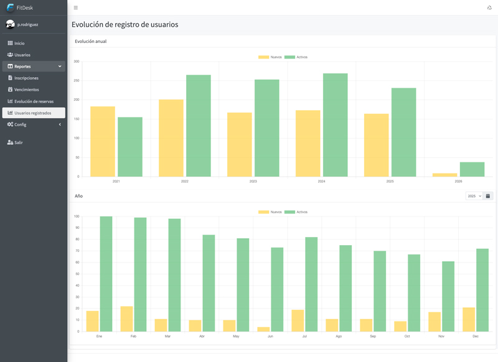Image resolution: width=498 pixels, height=362 pixels.
Task: Click the Oct month axis label
Action: coord(407,336)
